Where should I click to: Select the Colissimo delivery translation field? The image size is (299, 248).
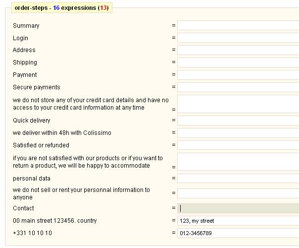click(x=238, y=133)
